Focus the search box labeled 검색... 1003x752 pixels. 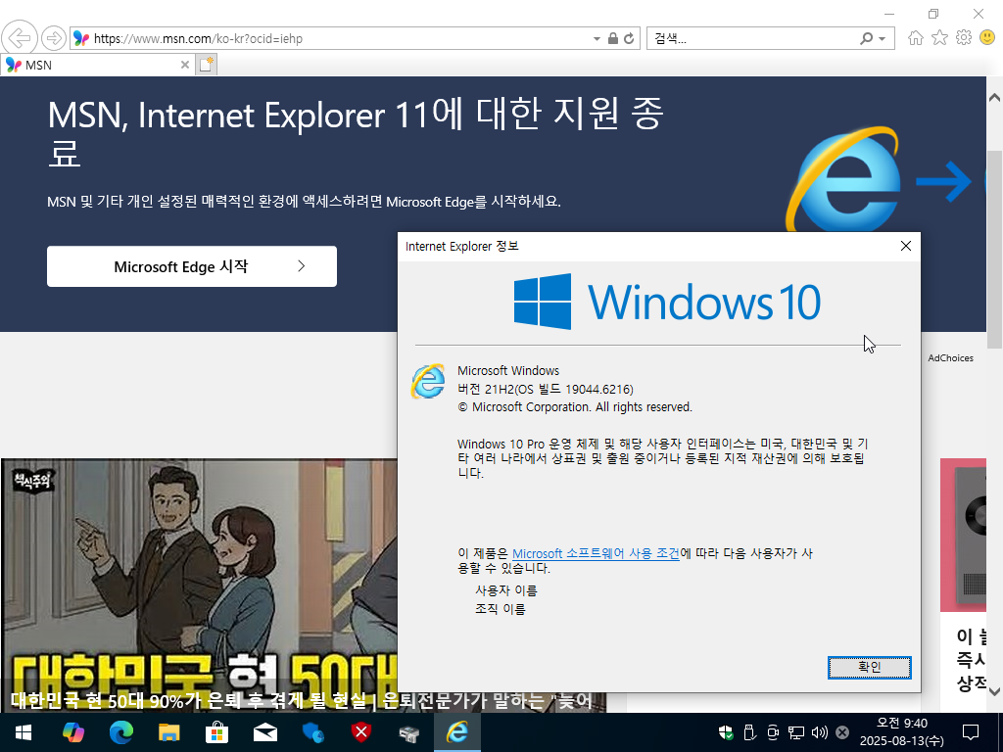coord(752,38)
